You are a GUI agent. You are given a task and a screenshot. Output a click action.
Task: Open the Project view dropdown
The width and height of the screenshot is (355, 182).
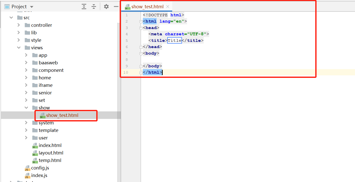pyautogui.click(x=31, y=7)
